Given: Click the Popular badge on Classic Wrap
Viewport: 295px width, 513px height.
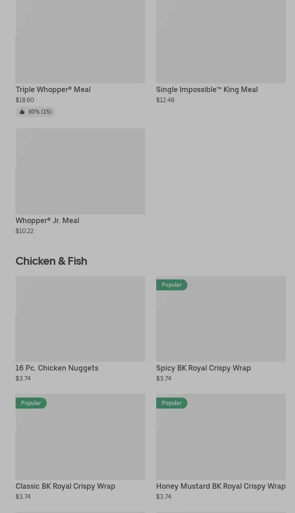Looking at the screenshot, I should coord(31,403).
